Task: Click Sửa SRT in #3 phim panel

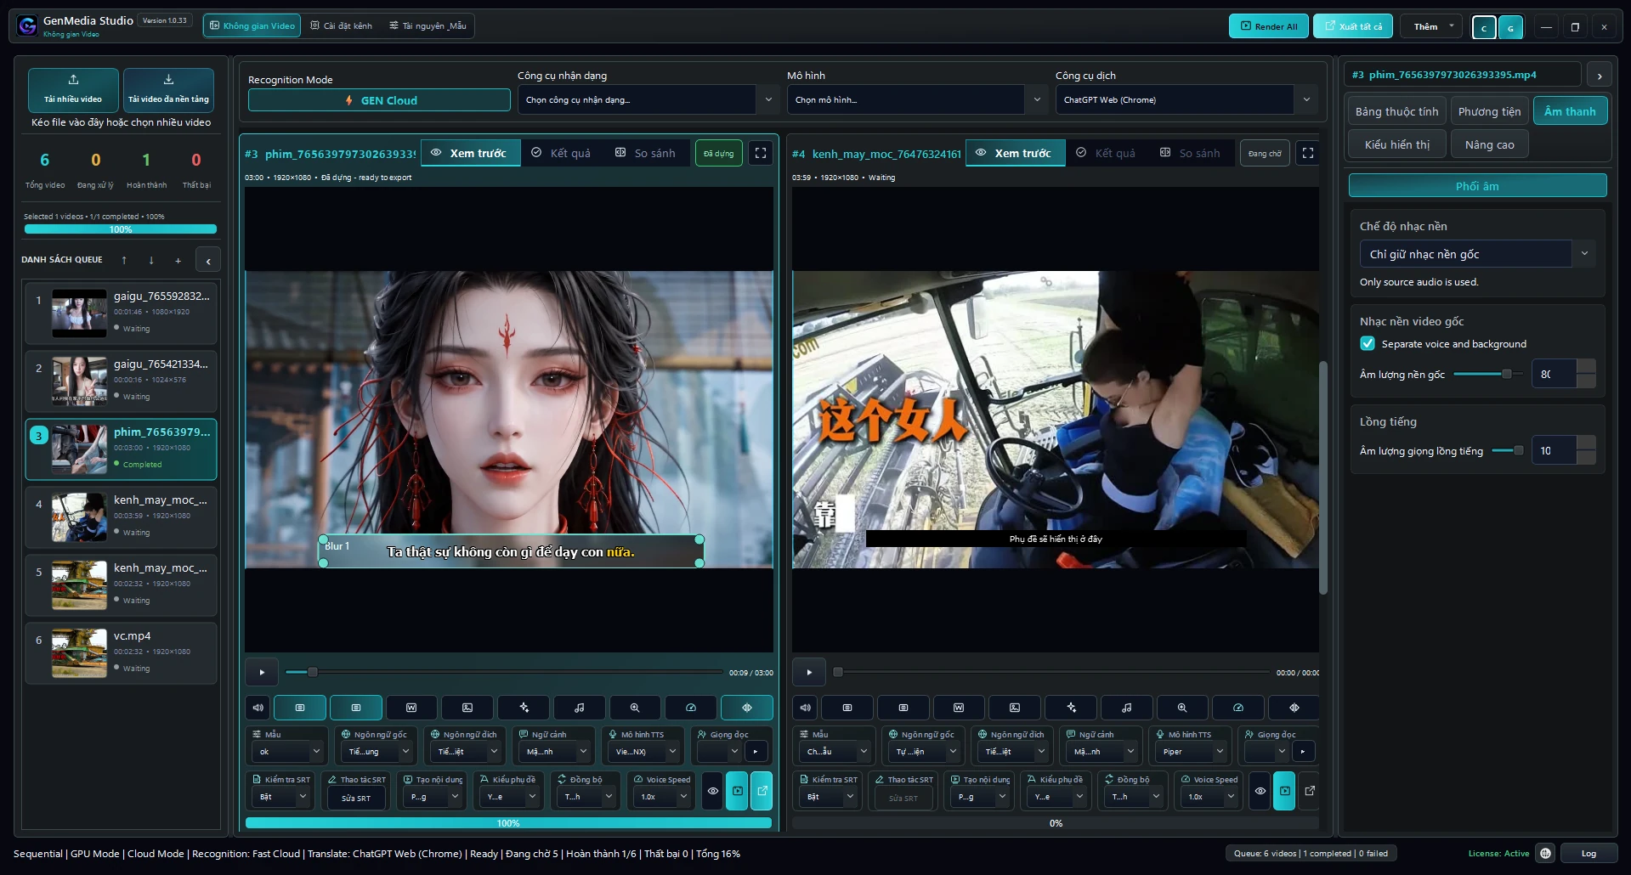Action: [x=356, y=798]
